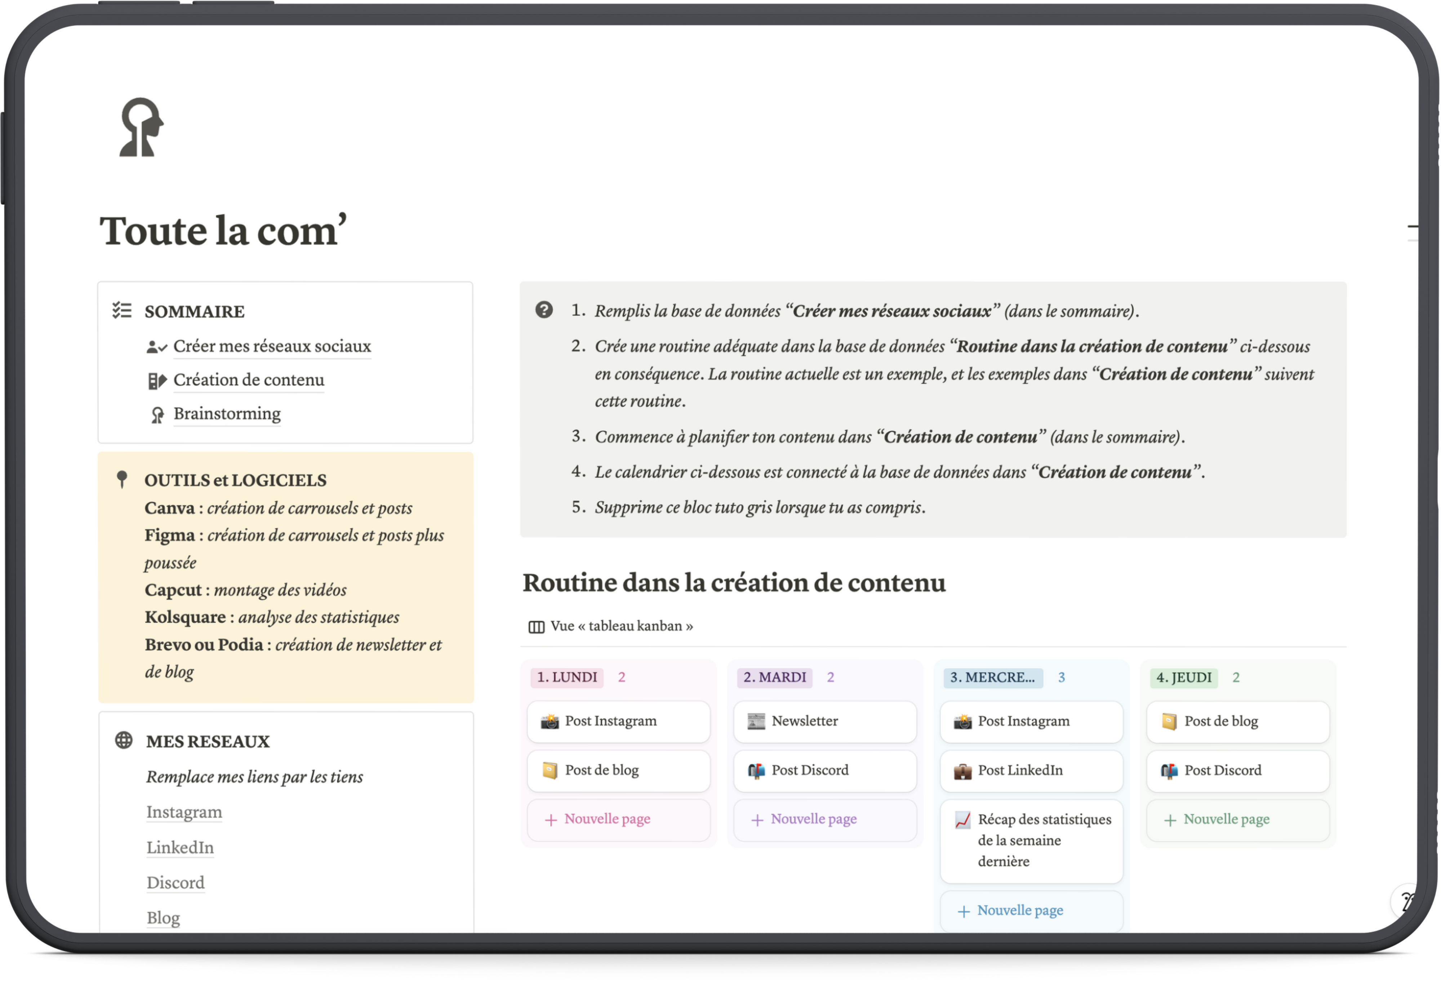Click the head-shaped page icon above the title
Image resolution: width=1441 pixels, height=983 pixels.
click(141, 127)
